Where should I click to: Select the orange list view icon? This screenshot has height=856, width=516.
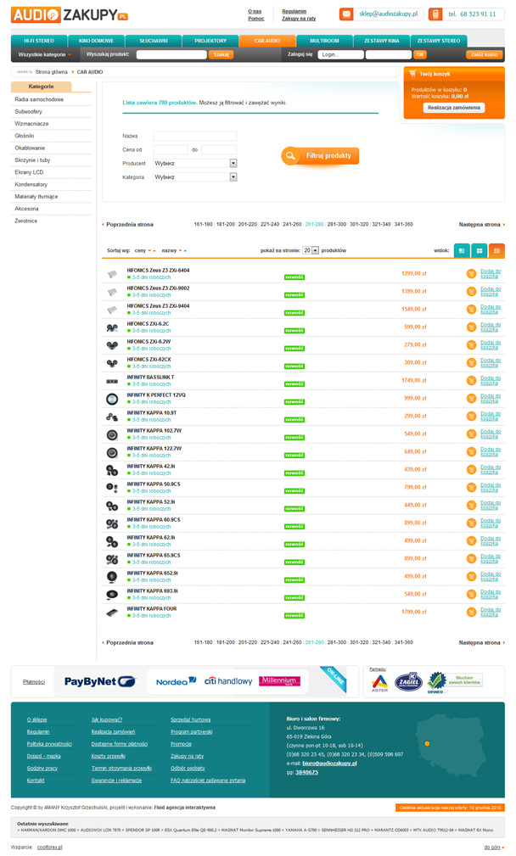point(496,250)
